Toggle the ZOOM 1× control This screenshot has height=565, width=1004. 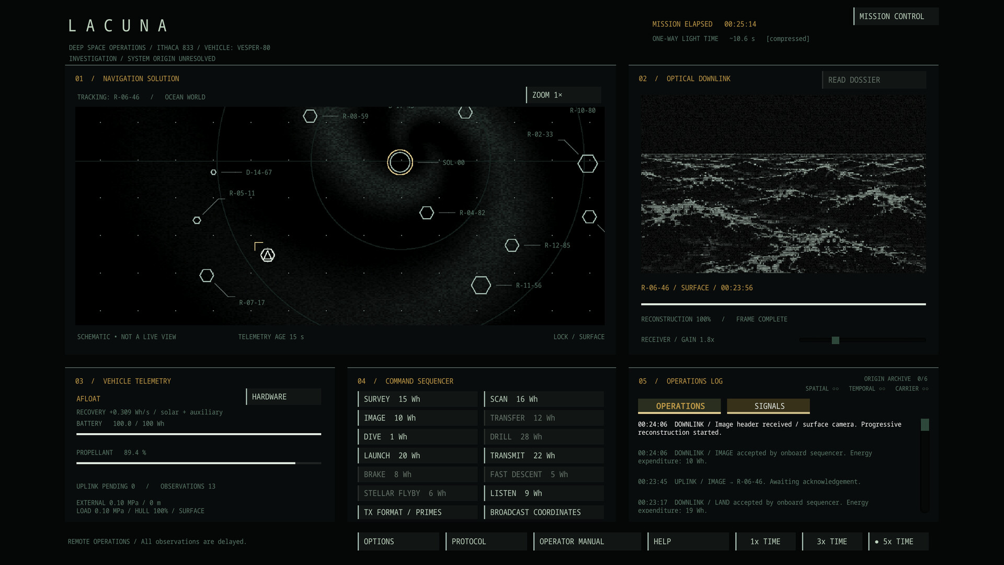[x=564, y=95]
